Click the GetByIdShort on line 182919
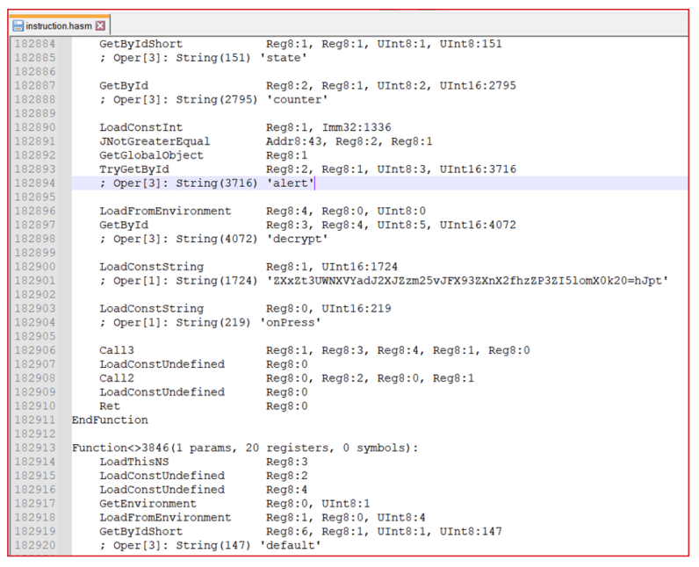The image size is (699, 567). (x=141, y=531)
